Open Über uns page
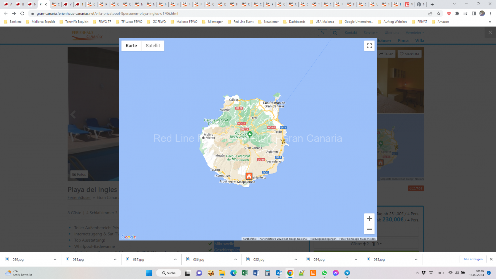This screenshot has height=279, width=496. 392,32
